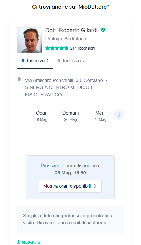The width and height of the screenshot is (141, 245).
Task: Click the five-star rating icons
Action: pos(57,48)
